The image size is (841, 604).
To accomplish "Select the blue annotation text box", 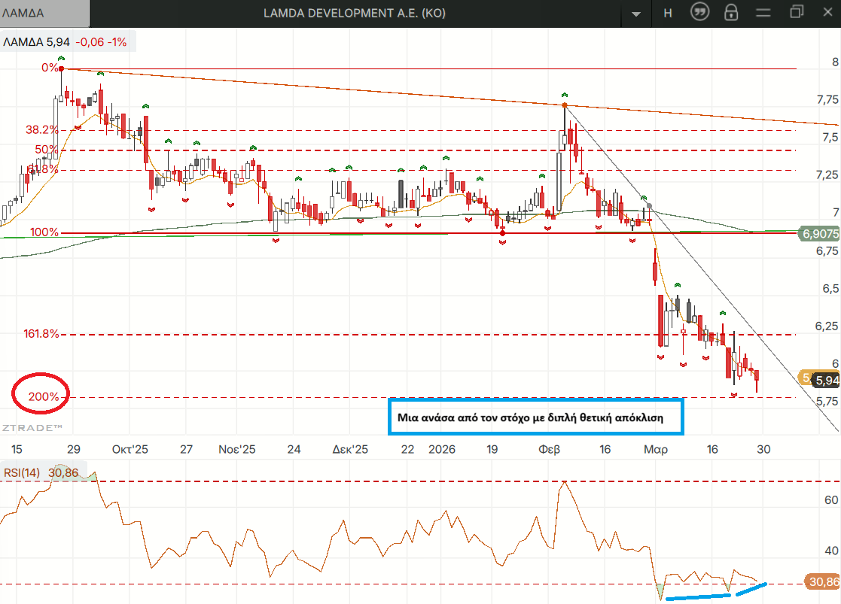I will click(x=535, y=417).
